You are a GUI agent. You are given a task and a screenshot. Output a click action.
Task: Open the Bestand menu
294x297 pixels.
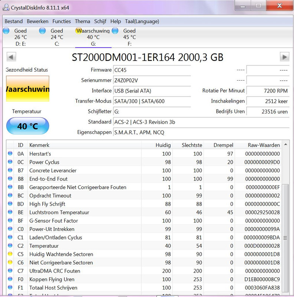pos(14,21)
